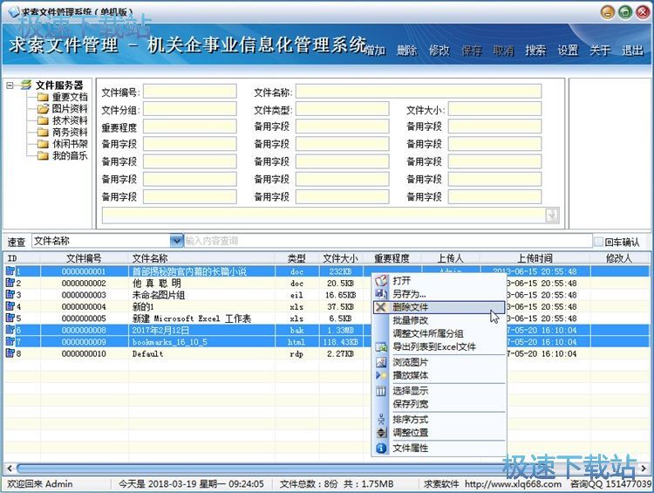654x493 pixels.
Task: Select 导出列表到Excel文件 menu entry
Action: click(x=433, y=346)
